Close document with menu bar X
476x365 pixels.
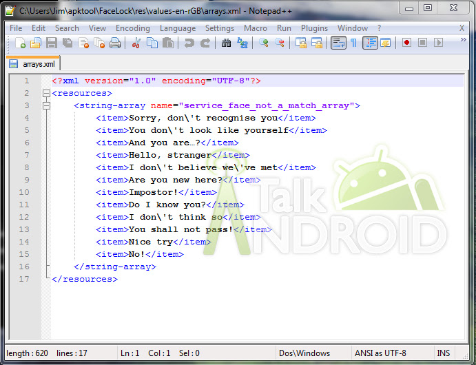click(x=462, y=28)
